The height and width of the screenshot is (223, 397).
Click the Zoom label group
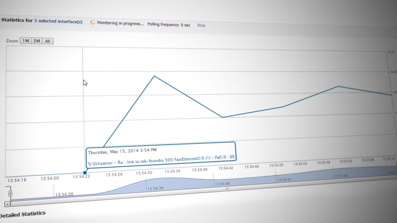12,40
